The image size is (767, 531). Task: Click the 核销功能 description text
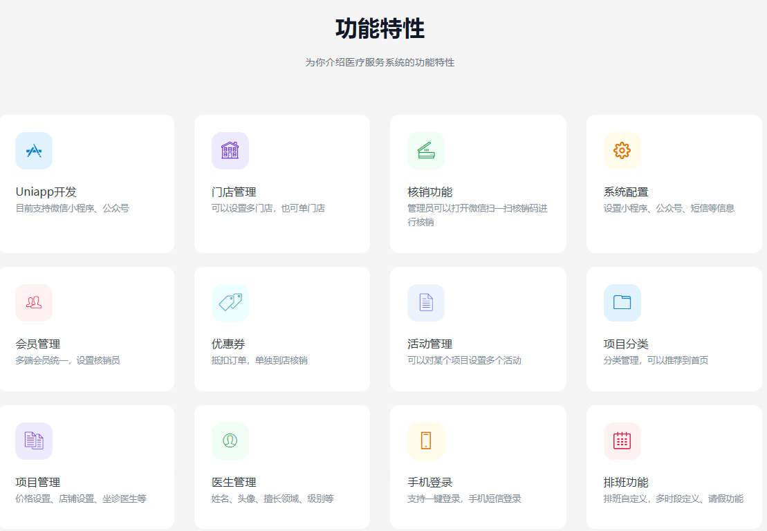click(477, 215)
